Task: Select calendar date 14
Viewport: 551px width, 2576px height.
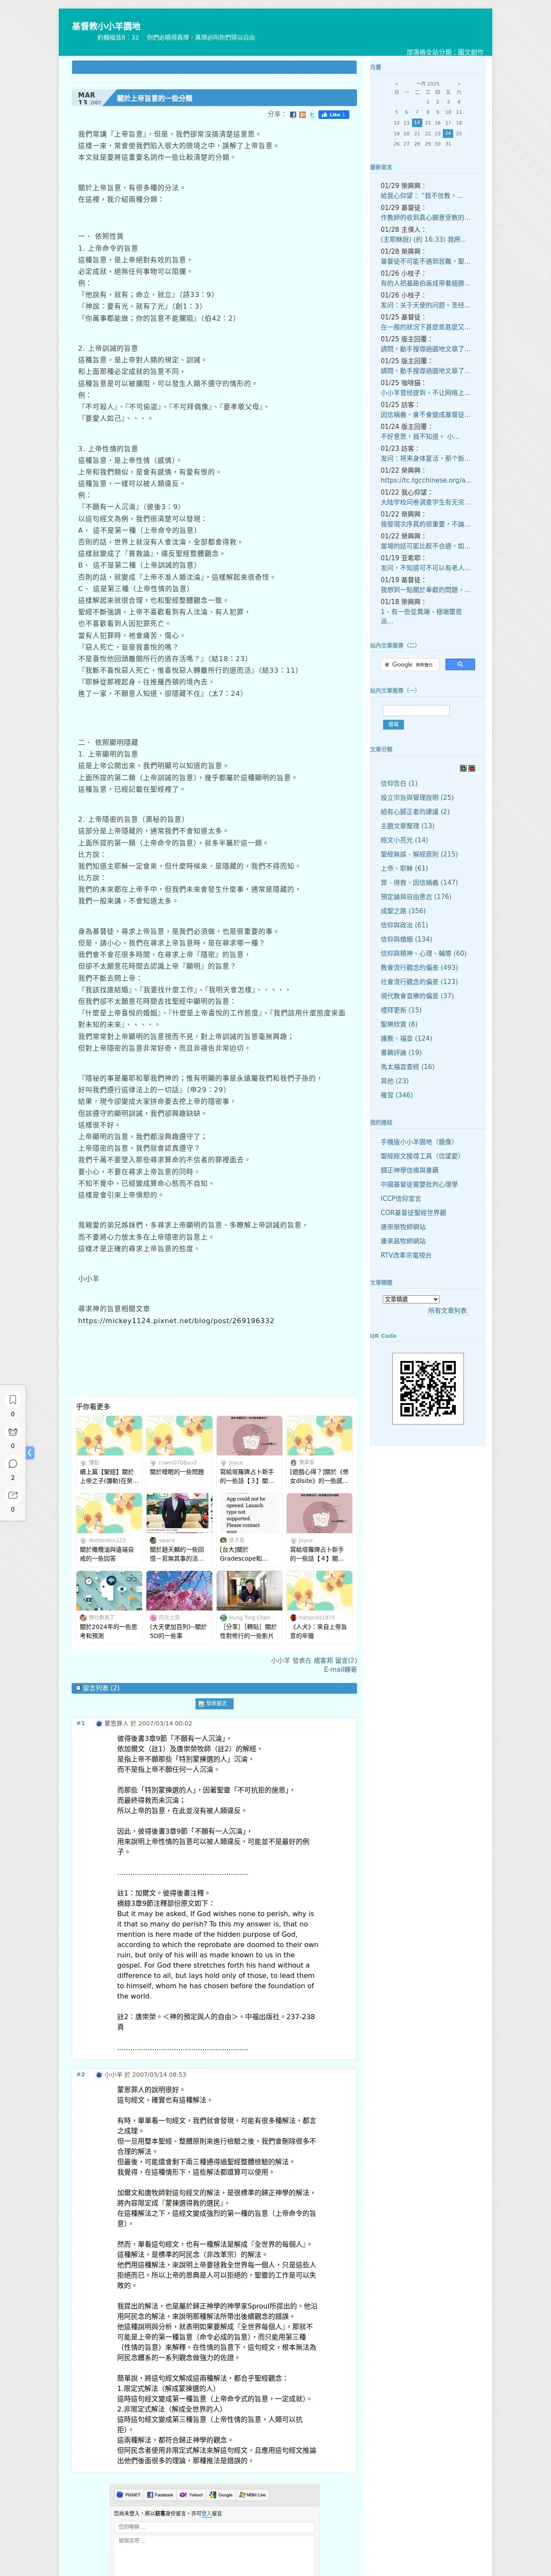Action: click(x=417, y=122)
